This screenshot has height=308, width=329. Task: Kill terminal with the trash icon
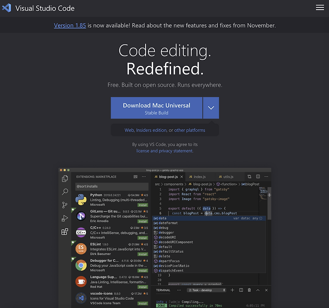249,290
